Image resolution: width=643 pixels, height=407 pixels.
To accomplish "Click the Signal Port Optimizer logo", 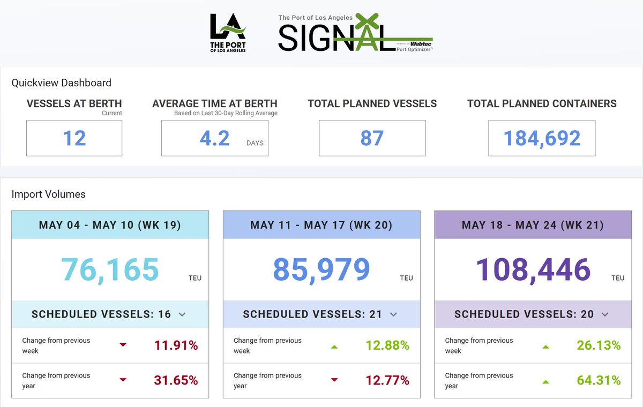I will 355,33.
